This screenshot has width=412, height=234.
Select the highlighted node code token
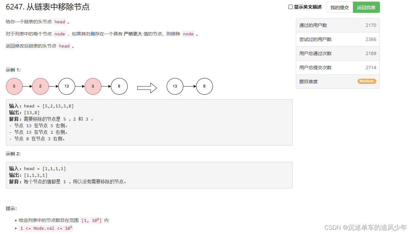tap(59, 34)
